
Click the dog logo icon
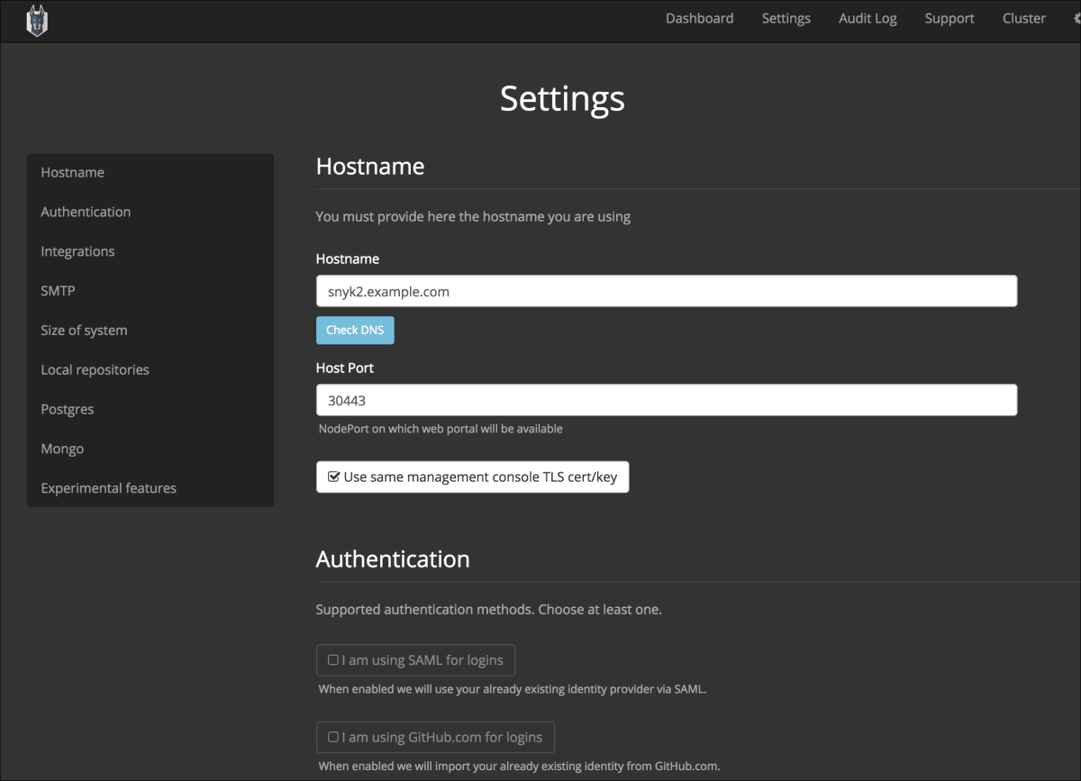tap(37, 21)
